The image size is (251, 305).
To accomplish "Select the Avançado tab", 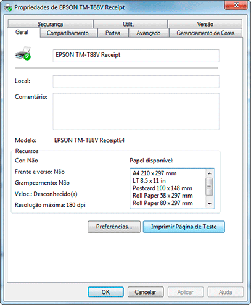I will point(149,33).
